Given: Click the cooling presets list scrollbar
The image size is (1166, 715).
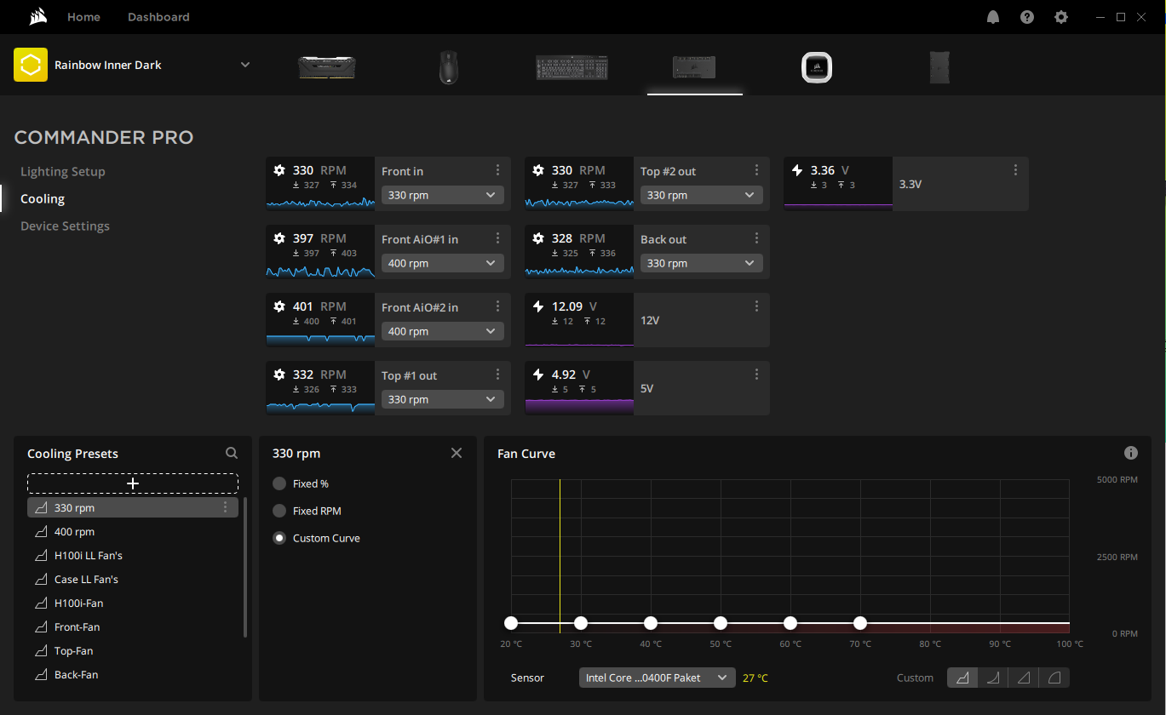Looking at the screenshot, I should point(245,567).
